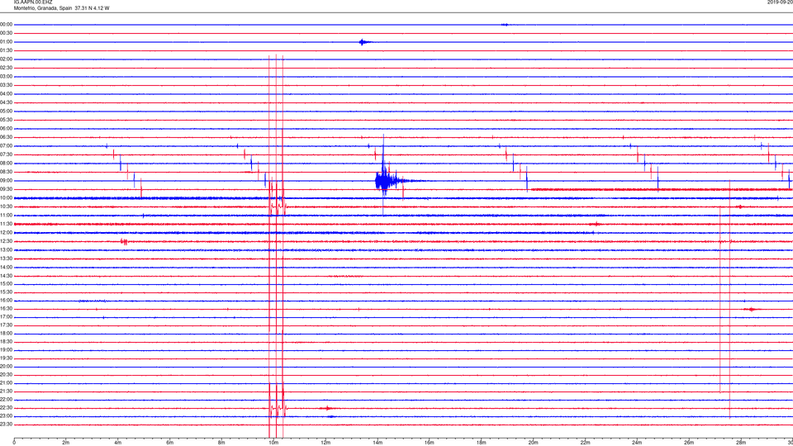This screenshot has width=793, height=446.
Task: Click the 08:30 time label
Action: (x=7, y=172)
